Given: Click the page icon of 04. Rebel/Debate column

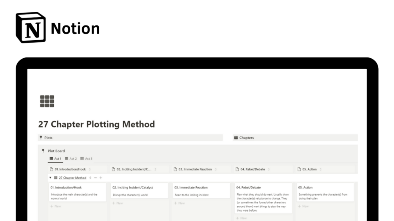Looking at the screenshot, I should (238, 169).
